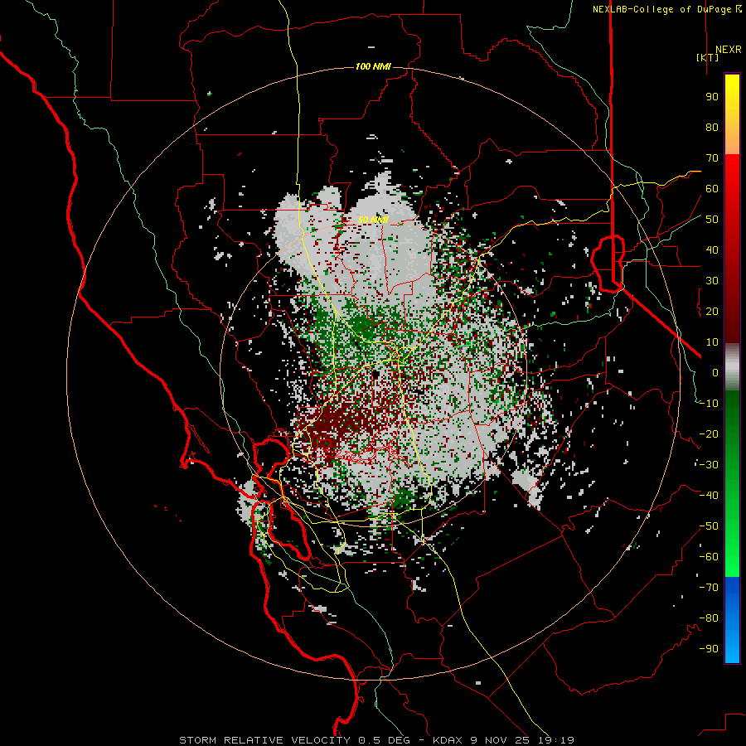
Task: Select the 30 value on velocity scale
Action: coord(712,281)
